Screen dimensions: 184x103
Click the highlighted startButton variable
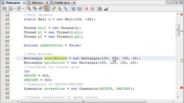click(x=55, y=58)
